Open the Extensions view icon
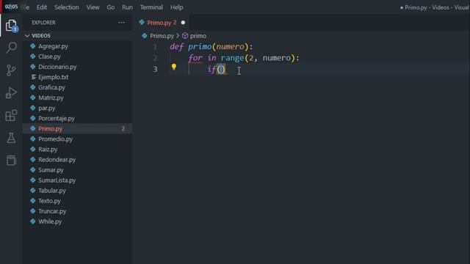Screen dimensions: 470x264 click(x=12, y=115)
